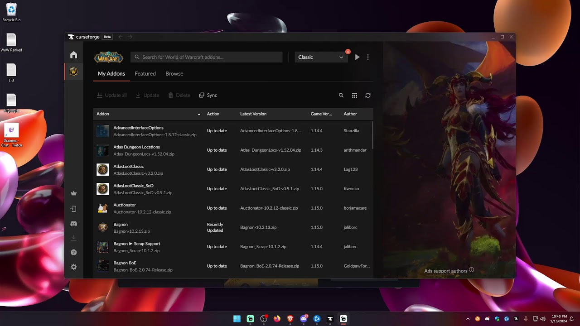The height and width of the screenshot is (326, 580).
Task: Click Bagnon-10.2.13.zip in Latest Version column
Action: click(258, 227)
